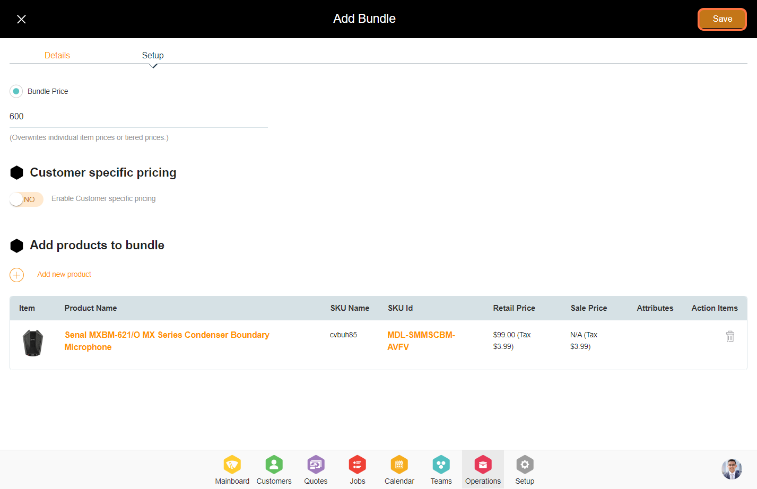Click the SKU Id column header
Screen dimensions: 757x489
coord(400,308)
